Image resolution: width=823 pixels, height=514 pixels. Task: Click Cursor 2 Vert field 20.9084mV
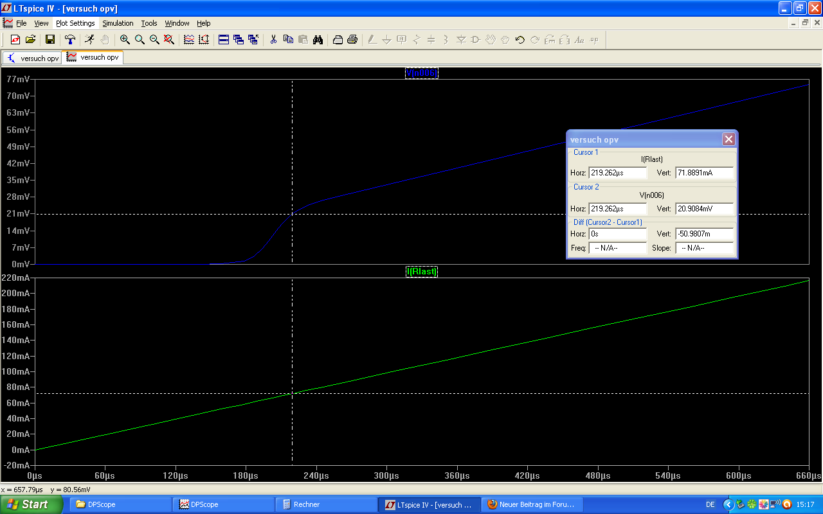click(704, 209)
